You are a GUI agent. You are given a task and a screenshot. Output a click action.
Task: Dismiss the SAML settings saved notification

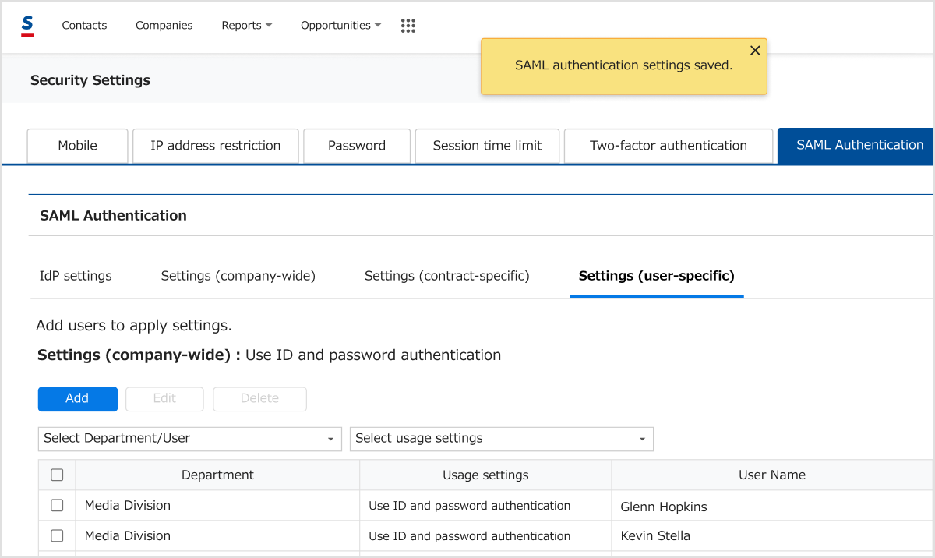pyautogui.click(x=755, y=51)
